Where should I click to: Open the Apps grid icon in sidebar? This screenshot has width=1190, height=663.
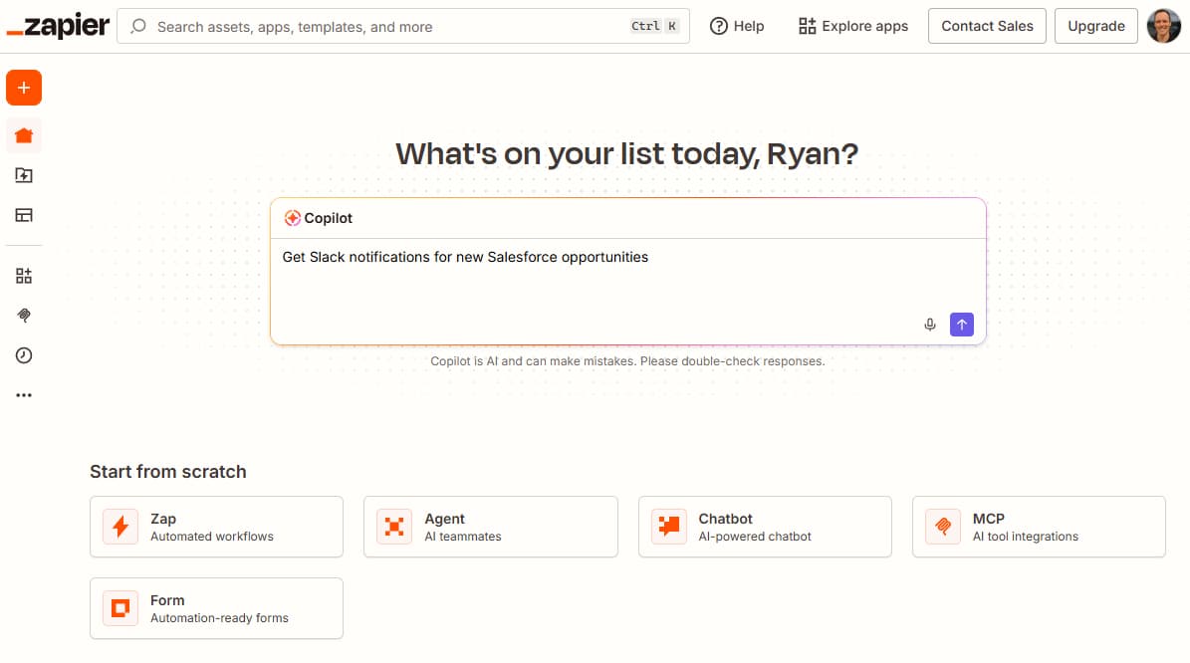pyautogui.click(x=24, y=276)
